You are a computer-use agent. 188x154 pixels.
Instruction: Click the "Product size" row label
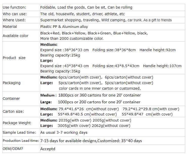(14, 58)
